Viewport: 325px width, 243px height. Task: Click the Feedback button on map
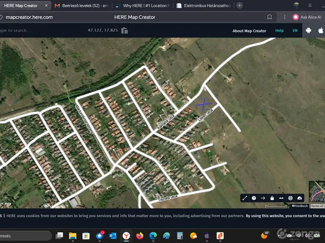pyautogui.click(x=300, y=206)
